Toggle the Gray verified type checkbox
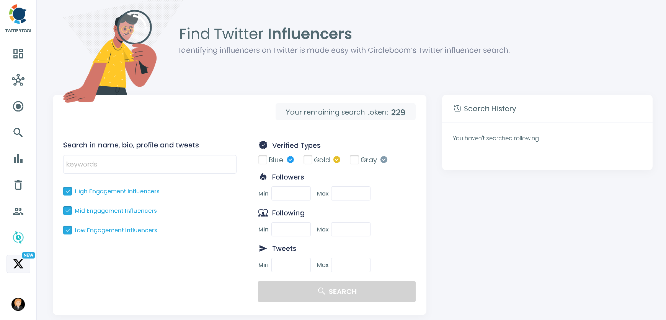The height and width of the screenshot is (320, 666). tap(354, 160)
